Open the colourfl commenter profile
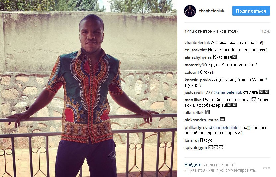276x177 pixels. (192, 72)
